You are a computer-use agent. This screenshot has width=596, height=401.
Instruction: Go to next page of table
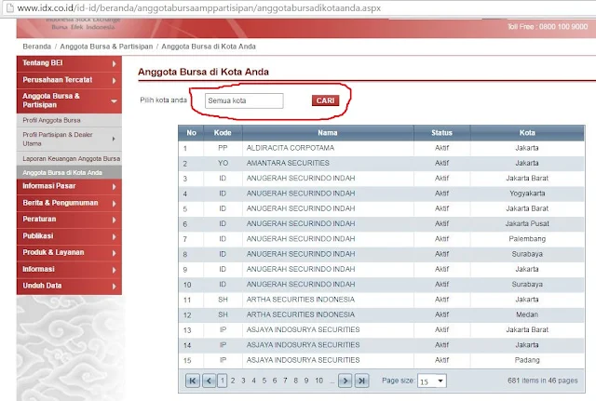point(345,381)
